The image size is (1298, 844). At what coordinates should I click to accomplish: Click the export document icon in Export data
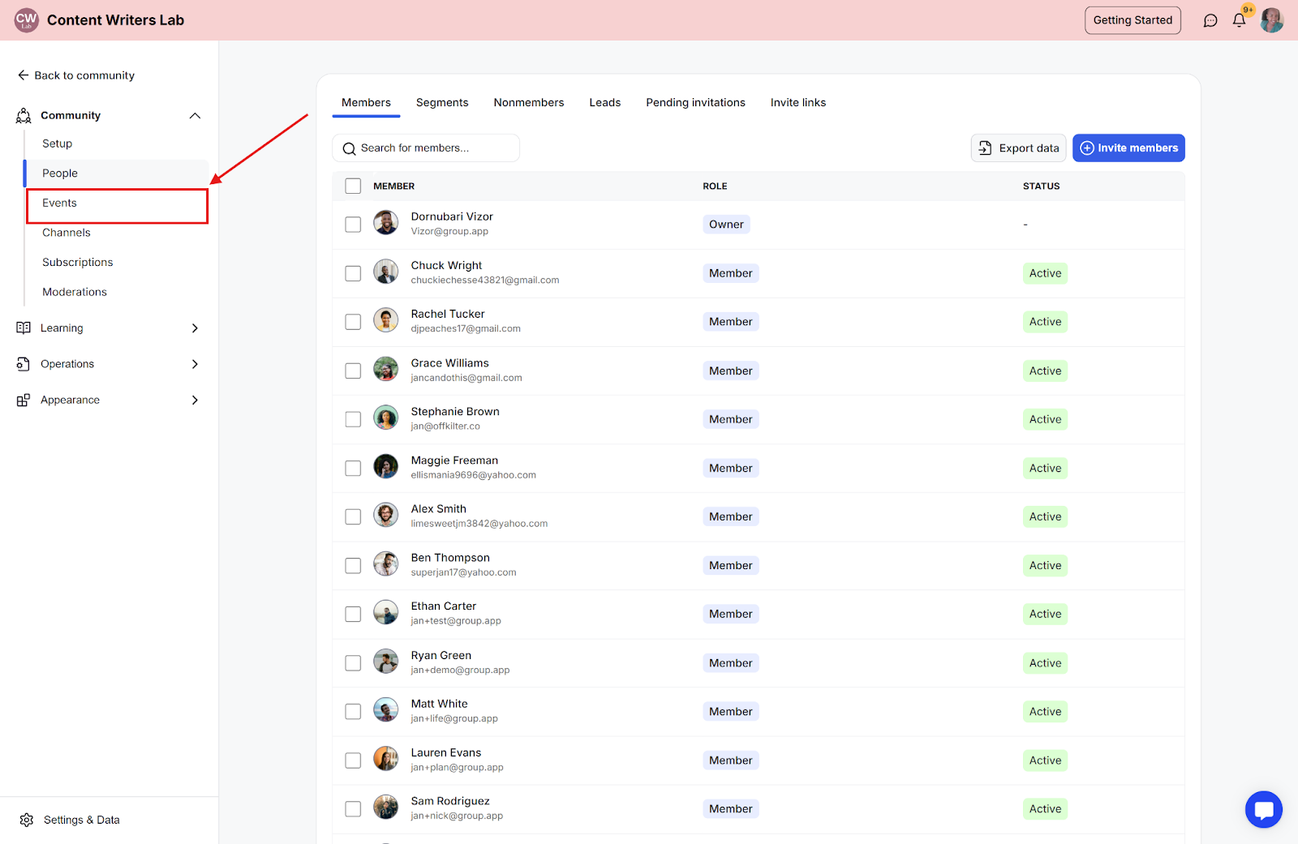click(x=985, y=148)
